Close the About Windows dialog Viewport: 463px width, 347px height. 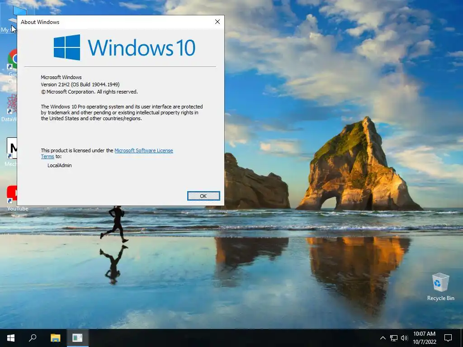(x=217, y=22)
